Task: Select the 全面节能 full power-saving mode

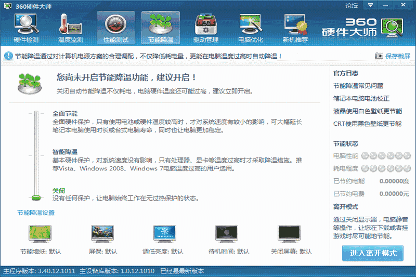Action: 65,113
